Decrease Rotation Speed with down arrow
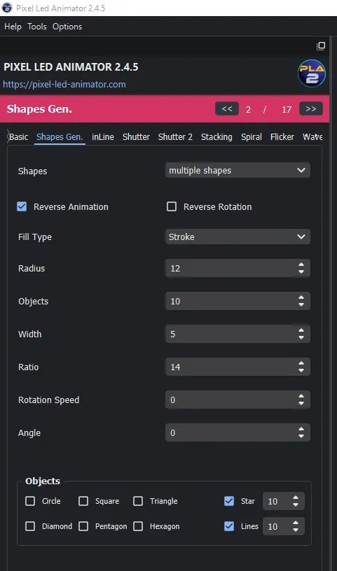The image size is (337, 571). pos(301,404)
